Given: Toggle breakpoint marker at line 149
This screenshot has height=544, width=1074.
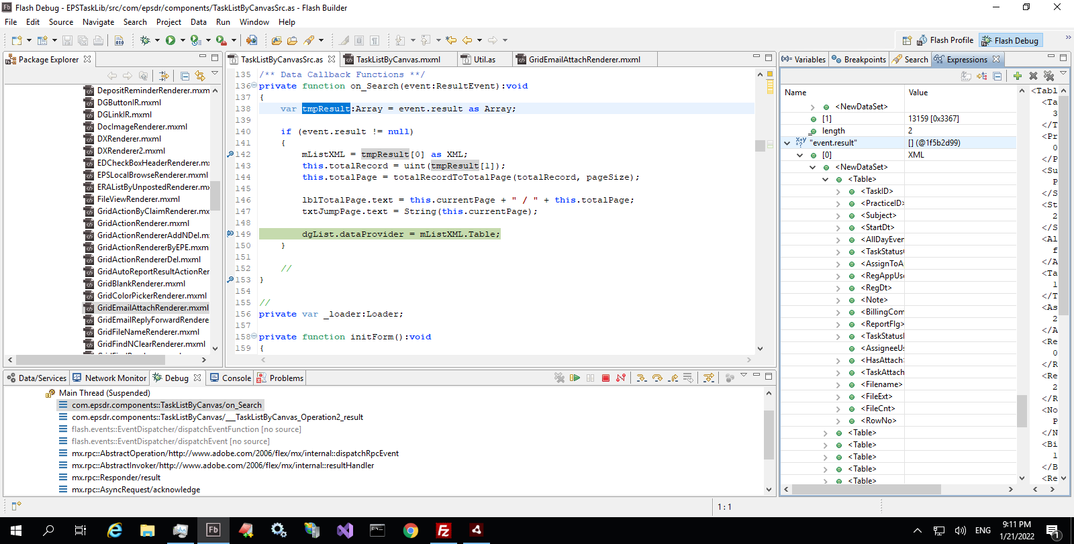Looking at the screenshot, I should point(230,234).
